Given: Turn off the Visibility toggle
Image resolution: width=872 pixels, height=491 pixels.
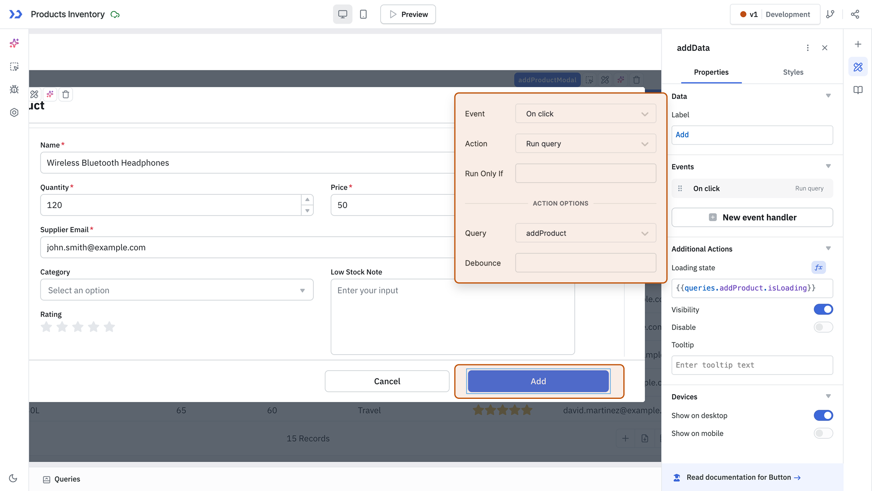Looking at the screenshot, I should click(823, 309).
